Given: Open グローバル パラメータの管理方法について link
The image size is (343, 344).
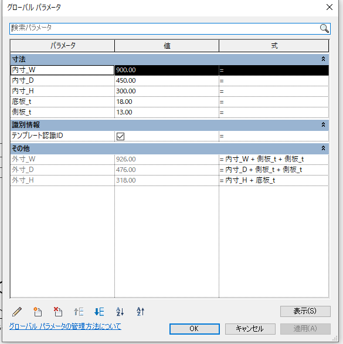Looking at the screenshot, I should (x=65, y=326).
